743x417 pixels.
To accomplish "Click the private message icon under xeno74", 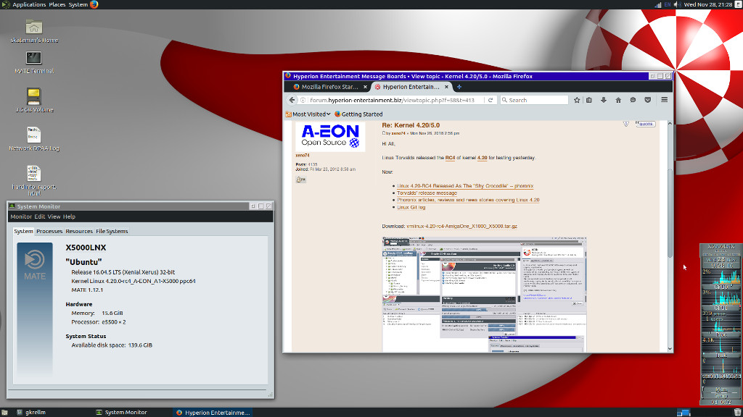I will 301,180.
